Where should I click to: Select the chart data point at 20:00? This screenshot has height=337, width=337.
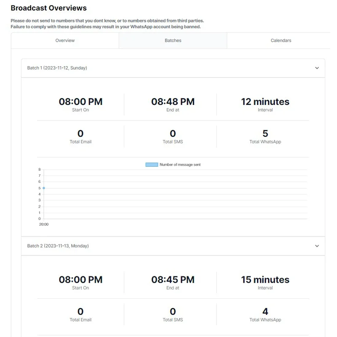click(44, 188)
